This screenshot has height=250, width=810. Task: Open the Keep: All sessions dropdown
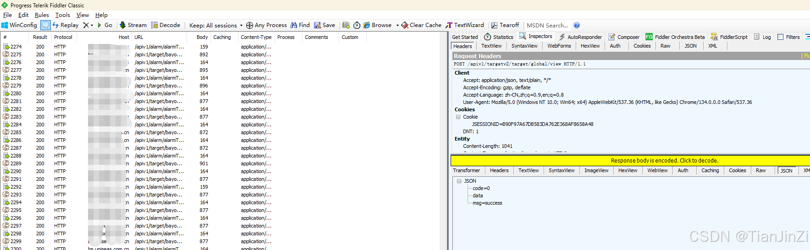[216, 25]
